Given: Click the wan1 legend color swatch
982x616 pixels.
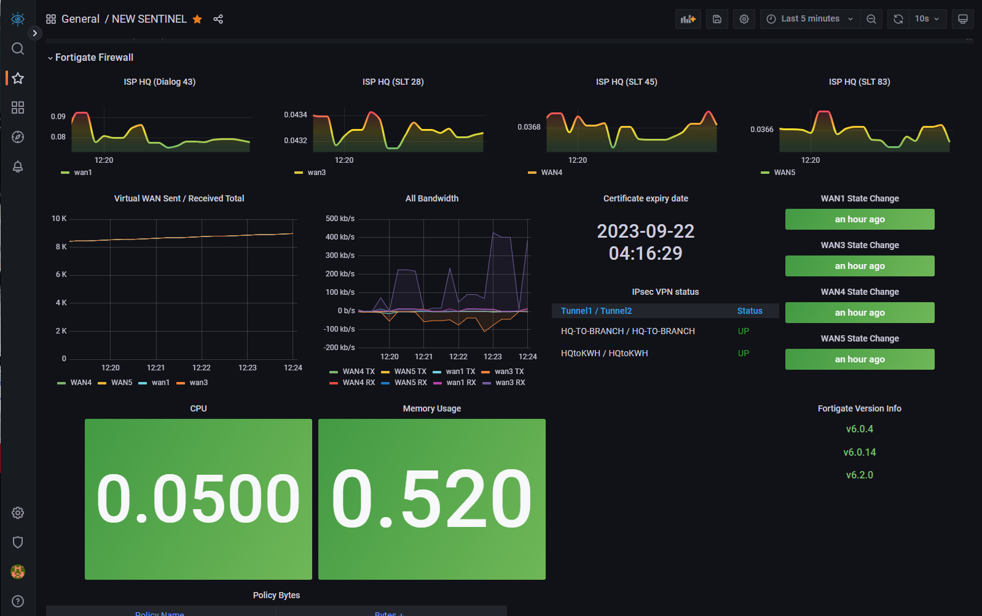Looking at the screenshot, I should click(65, 173).
